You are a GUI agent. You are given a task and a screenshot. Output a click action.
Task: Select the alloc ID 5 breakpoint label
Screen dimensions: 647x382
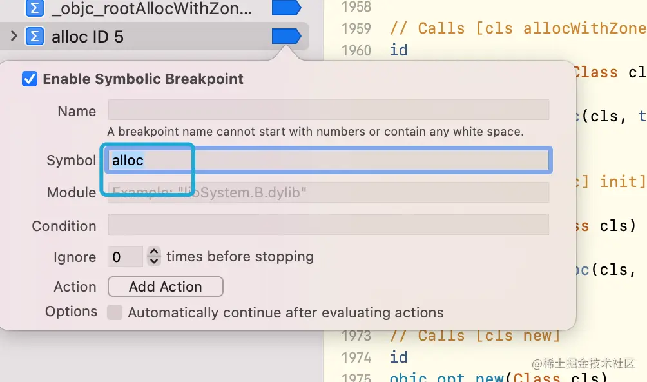click(88, 37)
